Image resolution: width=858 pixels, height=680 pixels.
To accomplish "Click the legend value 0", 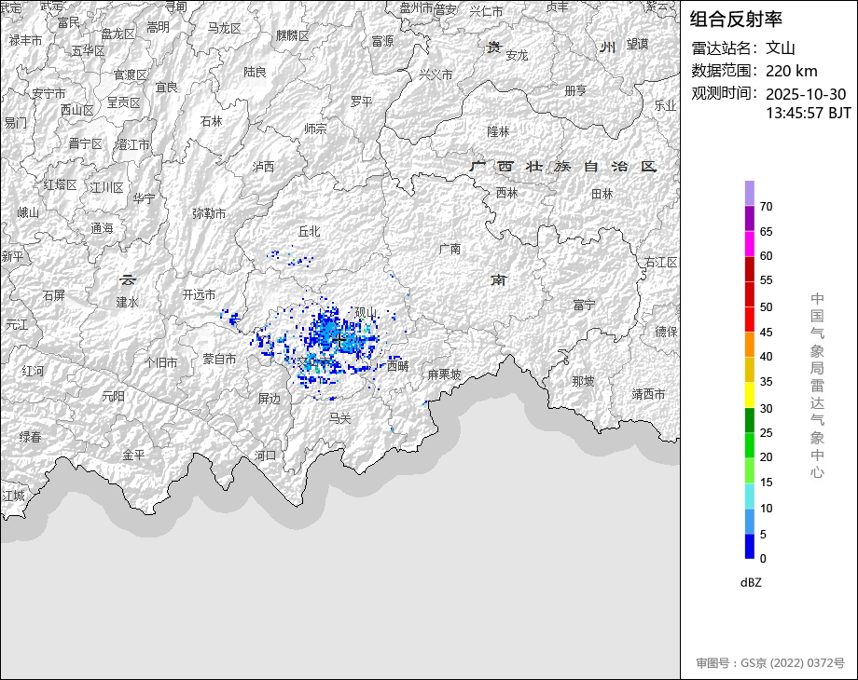I will (763, 559).
